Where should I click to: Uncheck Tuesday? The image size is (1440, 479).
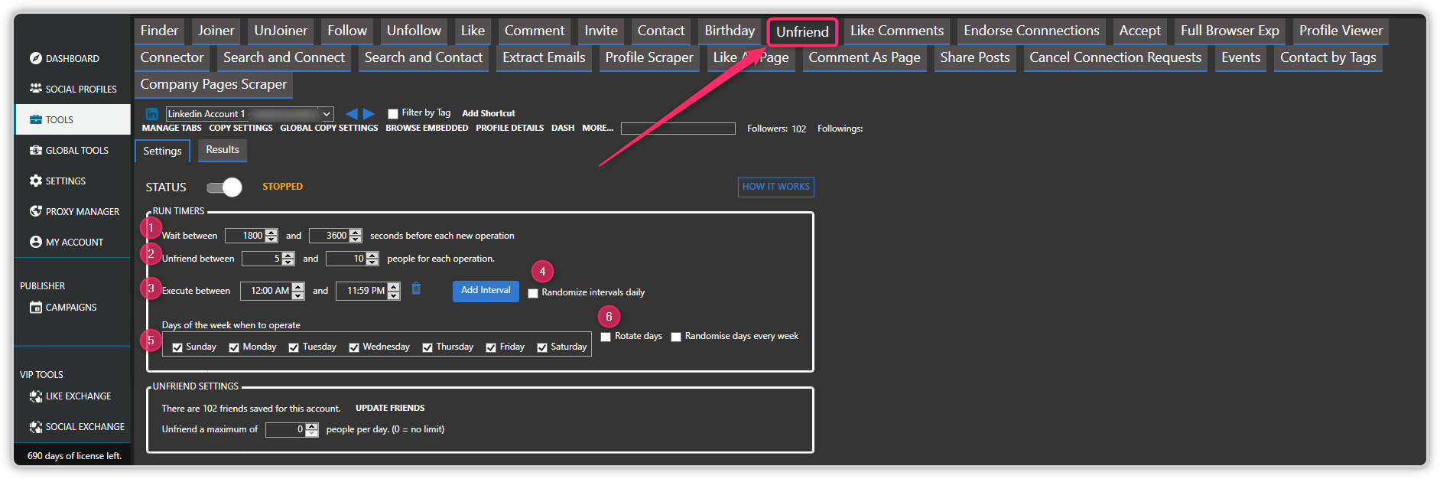click(294, 347)
